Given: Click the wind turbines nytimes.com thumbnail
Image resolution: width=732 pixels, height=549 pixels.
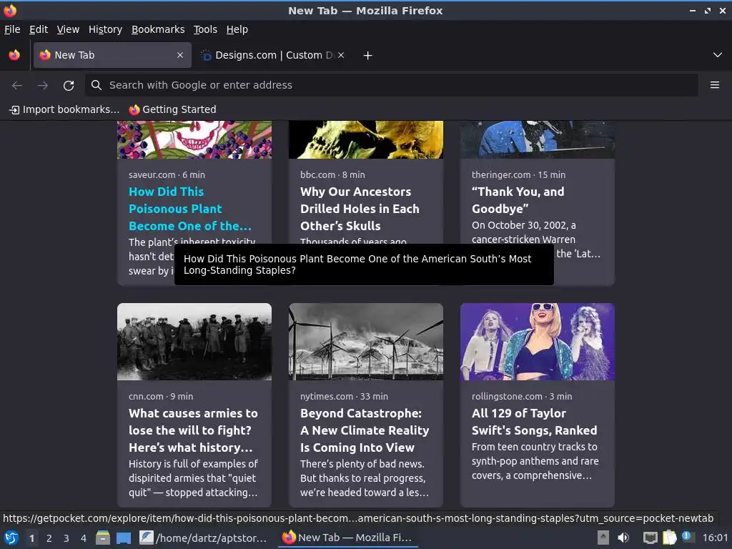Looking at the screenshot, I should [366, 342].
